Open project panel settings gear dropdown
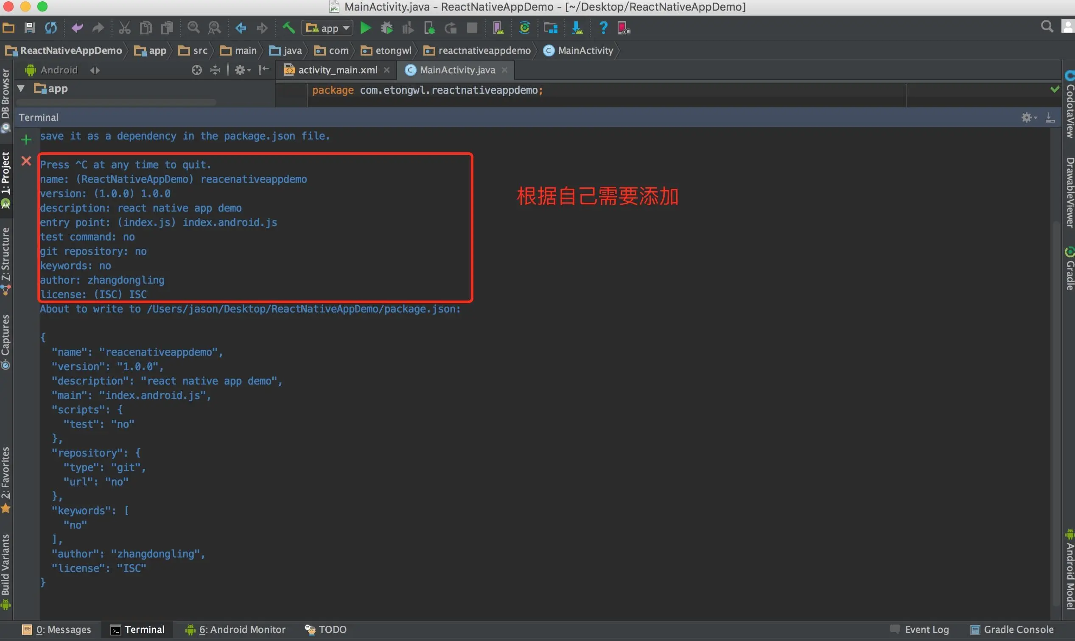Screen dimensions: 1075x641 [243, 70]
